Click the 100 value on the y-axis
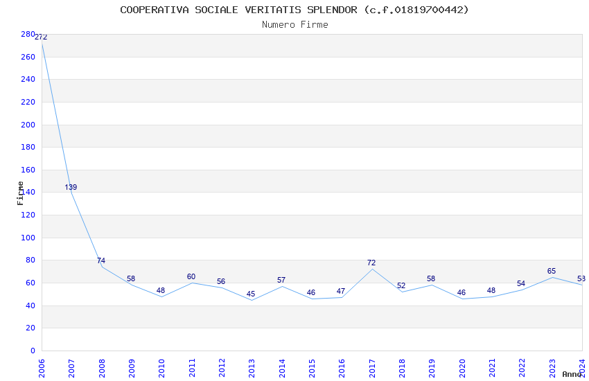 pos(28,238)
